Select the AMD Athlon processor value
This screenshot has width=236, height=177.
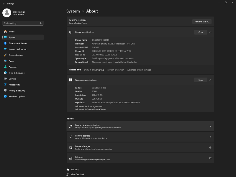tap(113, 44)
